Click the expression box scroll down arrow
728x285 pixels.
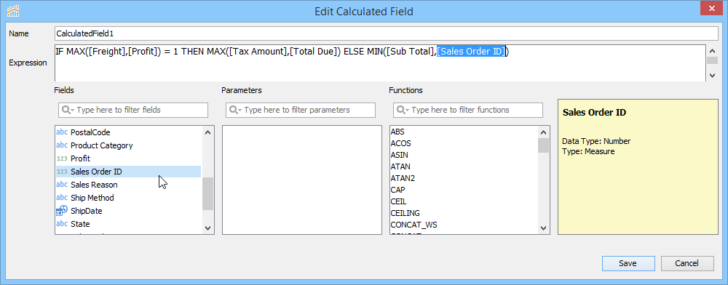click(x=712, y=75)
